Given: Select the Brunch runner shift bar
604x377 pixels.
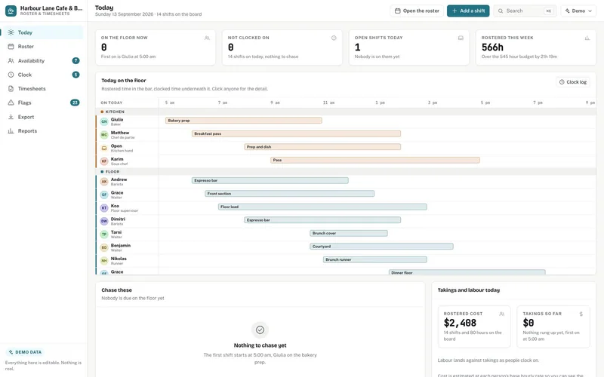Looking at the screenshot, I should click(374, 259).
